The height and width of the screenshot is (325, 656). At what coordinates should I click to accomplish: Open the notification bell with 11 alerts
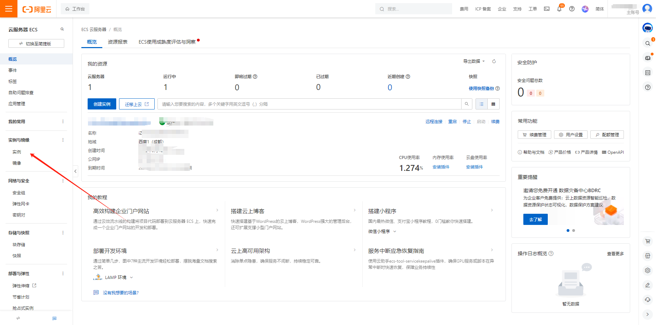(559, 9)
